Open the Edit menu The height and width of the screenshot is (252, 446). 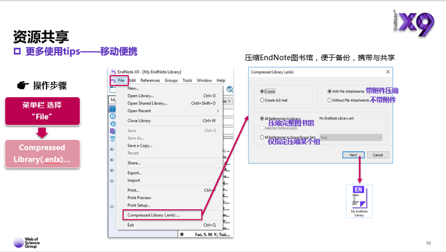[133, 80]
